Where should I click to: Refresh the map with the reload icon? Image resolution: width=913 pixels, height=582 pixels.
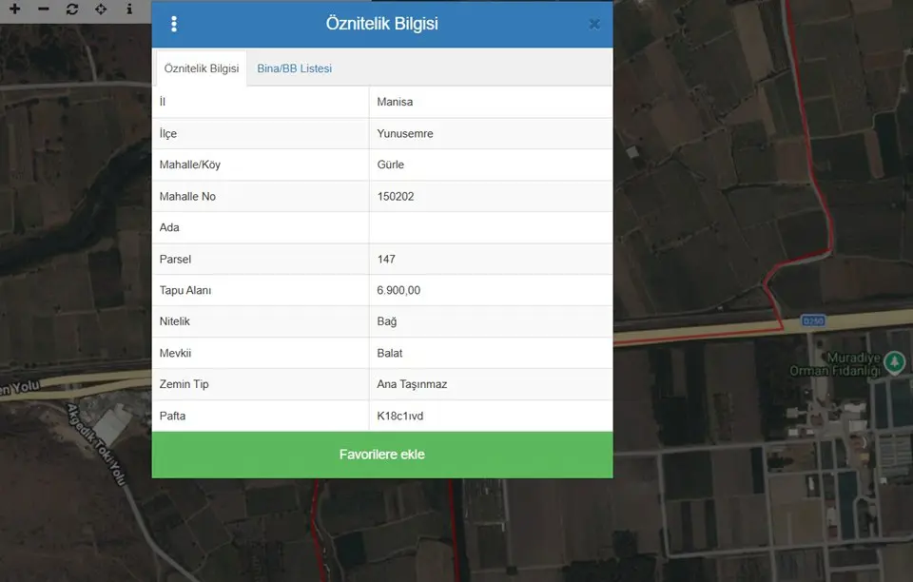(72, 9)
